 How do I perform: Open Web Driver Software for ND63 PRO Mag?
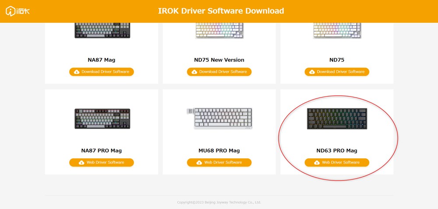tap(337, 163)
